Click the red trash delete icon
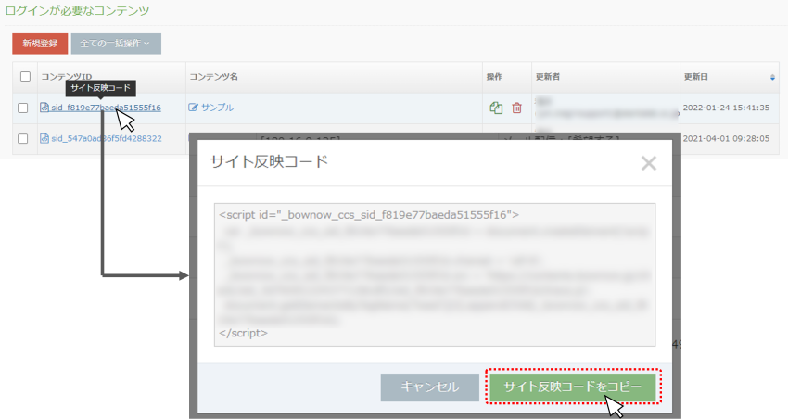The image size is (788, 419). (x=516, y=108)
